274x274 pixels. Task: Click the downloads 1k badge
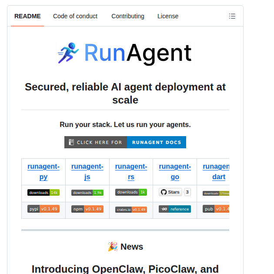tap(131, 192)
